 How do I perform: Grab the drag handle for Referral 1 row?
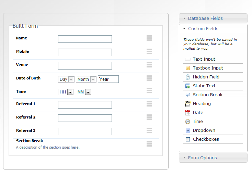(x=149, y=104)
